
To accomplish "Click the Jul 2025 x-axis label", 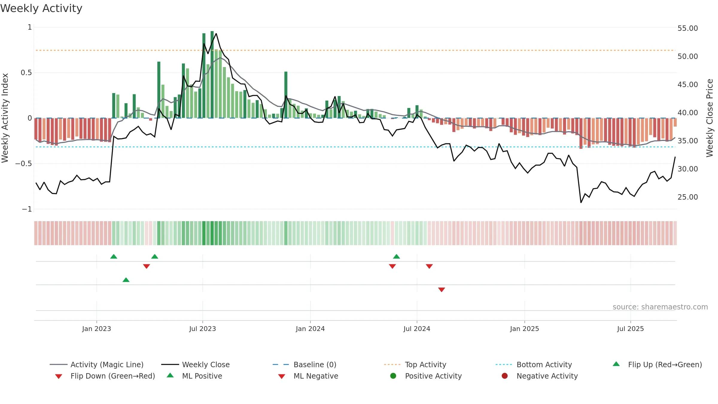I will tap(630, 329).
